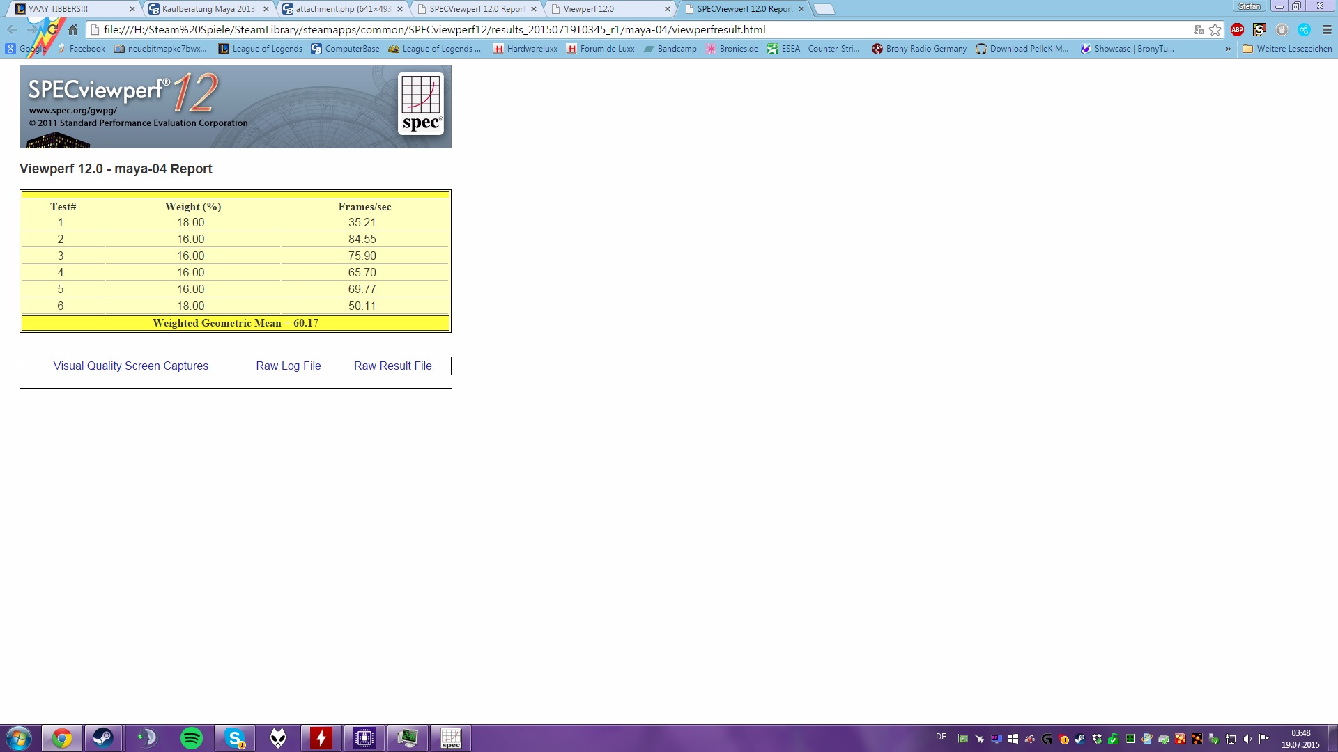Open the Logitech G tray icon

point(1047,739)
